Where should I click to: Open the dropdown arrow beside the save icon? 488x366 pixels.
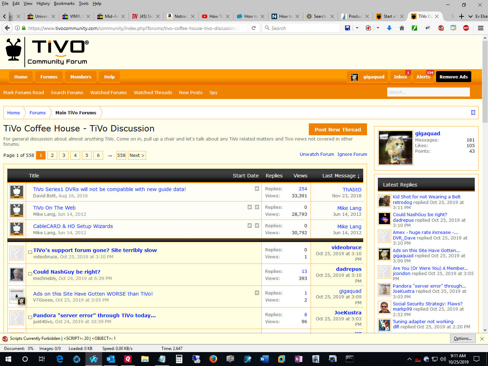click(357, 28)
